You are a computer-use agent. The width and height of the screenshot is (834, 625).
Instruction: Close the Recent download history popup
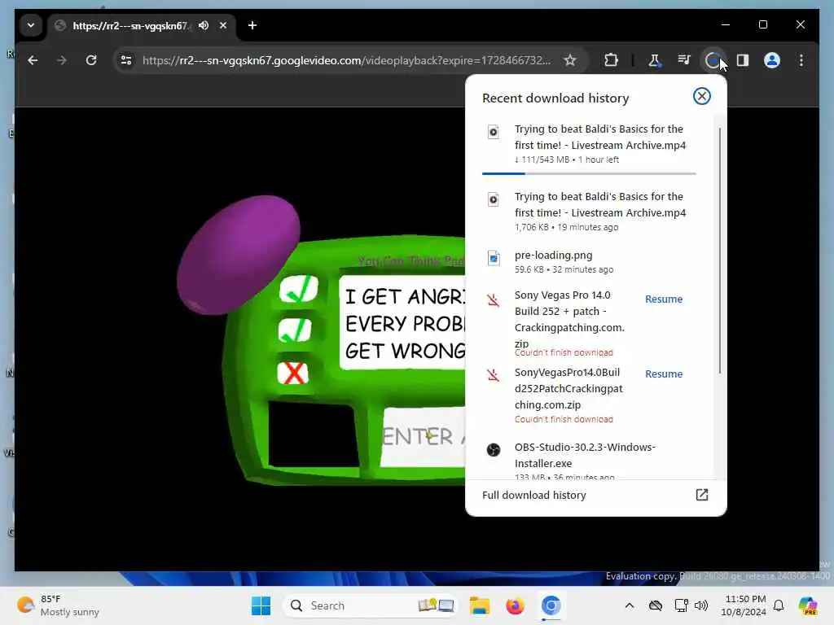pyautogui.click(x=701, y=96)
